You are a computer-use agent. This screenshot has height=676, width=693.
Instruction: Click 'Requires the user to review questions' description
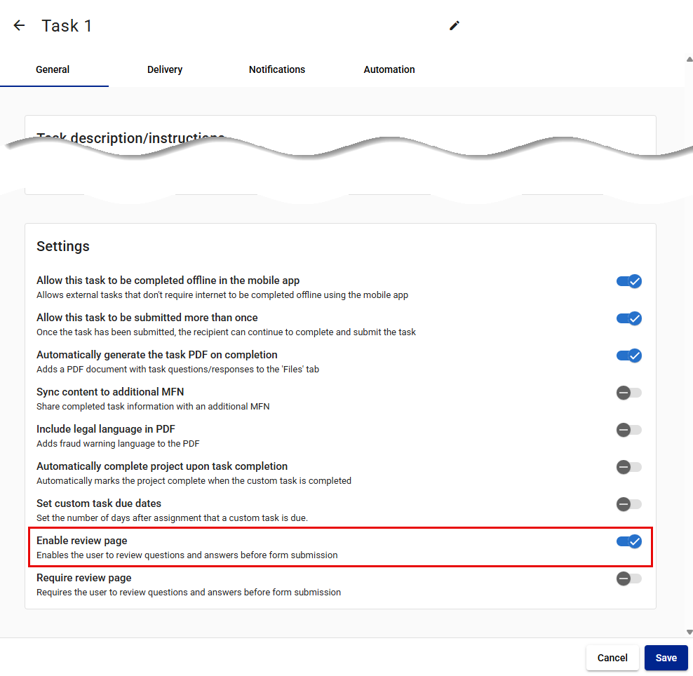188,592
